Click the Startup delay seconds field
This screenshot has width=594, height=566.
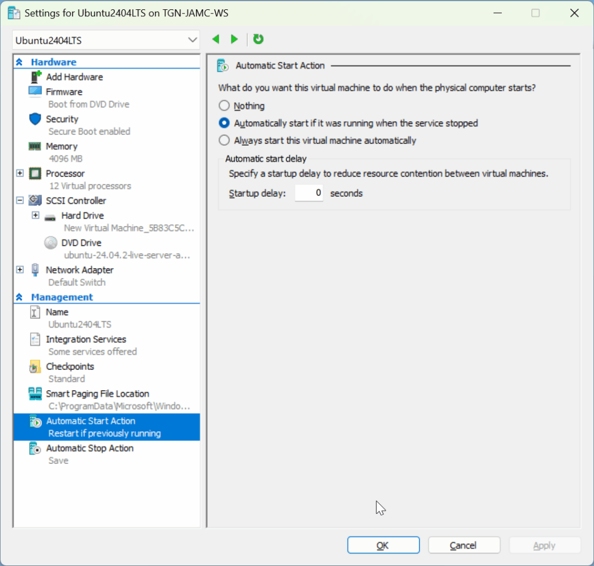pyautogui.click(x=309, y=193)
